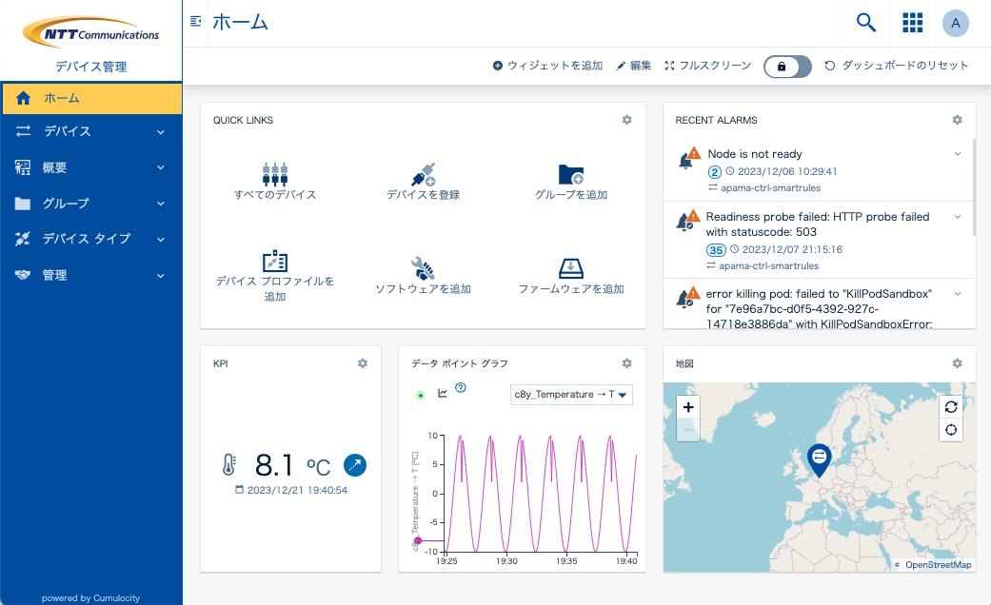Click the device marker on map

(x=819, y=459)
